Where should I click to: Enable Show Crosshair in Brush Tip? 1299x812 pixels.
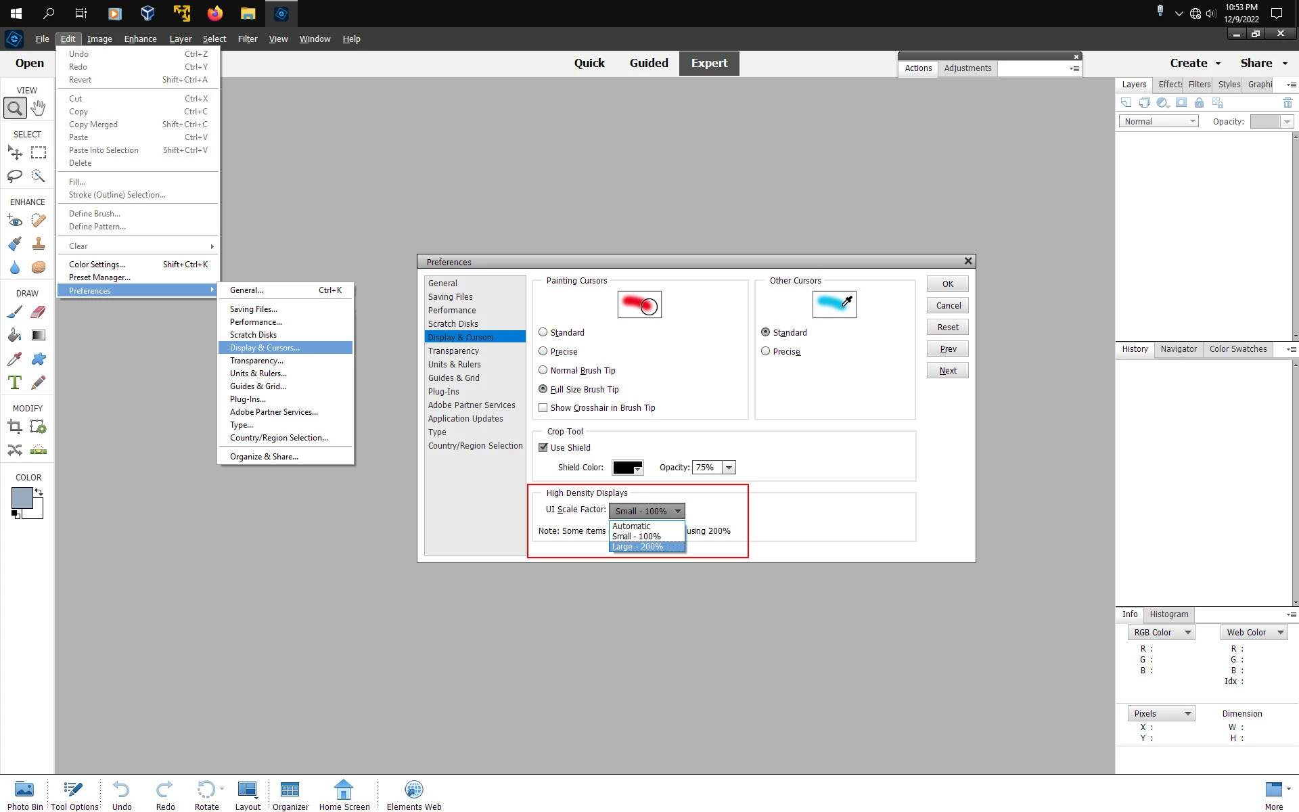pos(543,408)
